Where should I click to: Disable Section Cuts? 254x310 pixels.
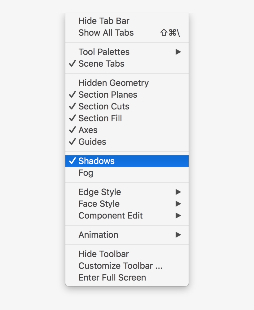[x=104, y=106]
